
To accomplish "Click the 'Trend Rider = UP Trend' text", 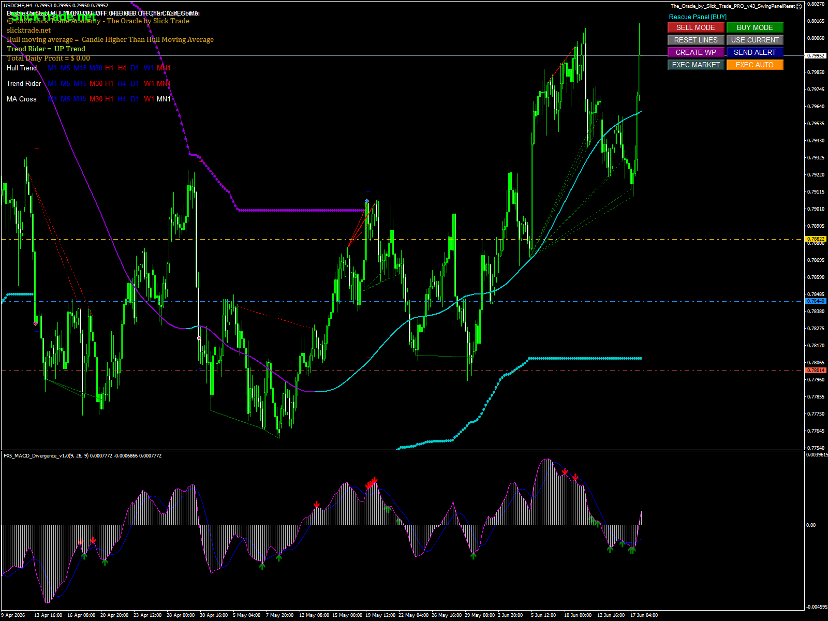I will 46,49.
